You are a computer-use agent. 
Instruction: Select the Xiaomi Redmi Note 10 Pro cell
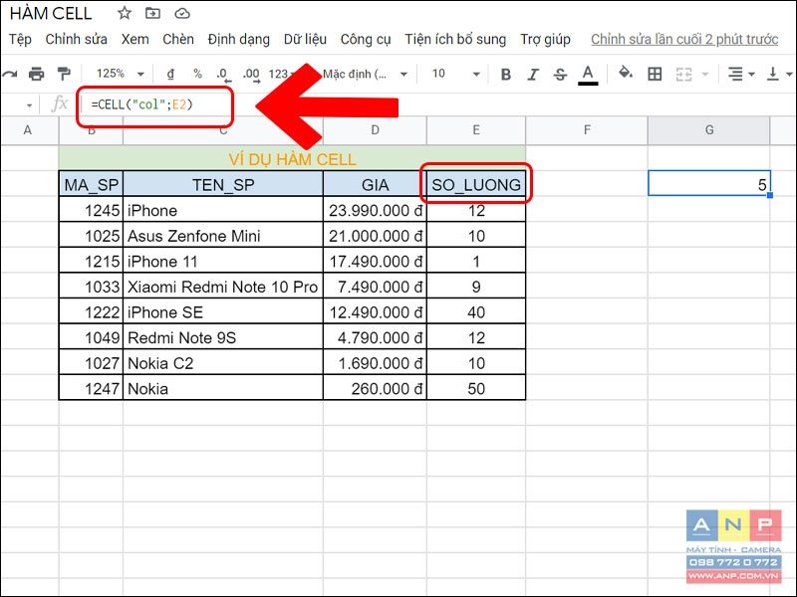[x=223, y=286]
